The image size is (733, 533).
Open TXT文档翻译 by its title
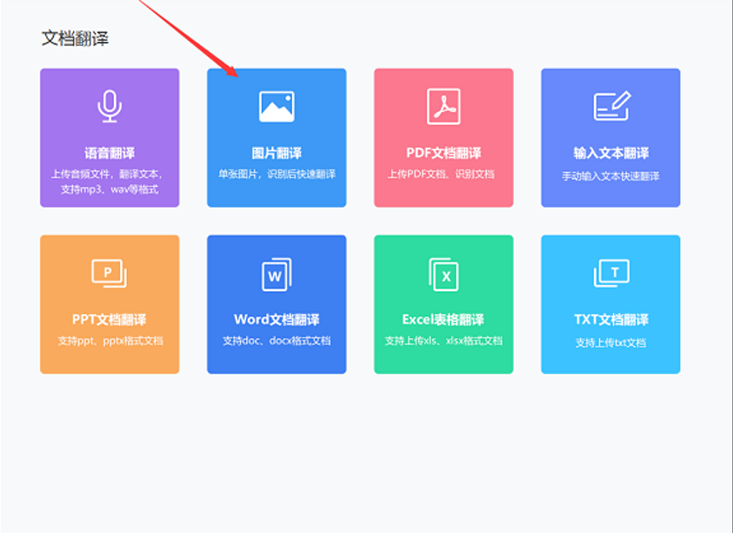(610, 319)
